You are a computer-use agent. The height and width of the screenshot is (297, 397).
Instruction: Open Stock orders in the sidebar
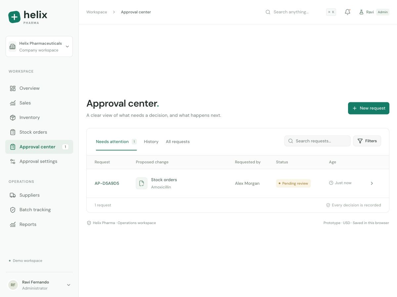[x=39, y=132]
